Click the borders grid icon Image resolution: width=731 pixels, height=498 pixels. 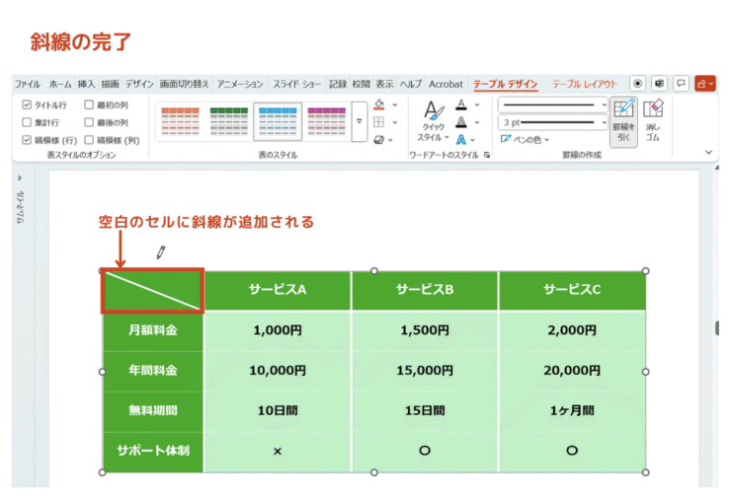pyautogui.click(x=379, y=122)
